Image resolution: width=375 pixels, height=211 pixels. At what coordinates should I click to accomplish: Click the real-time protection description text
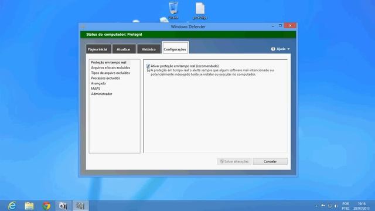pyautogui.click(x=212, y=72)
